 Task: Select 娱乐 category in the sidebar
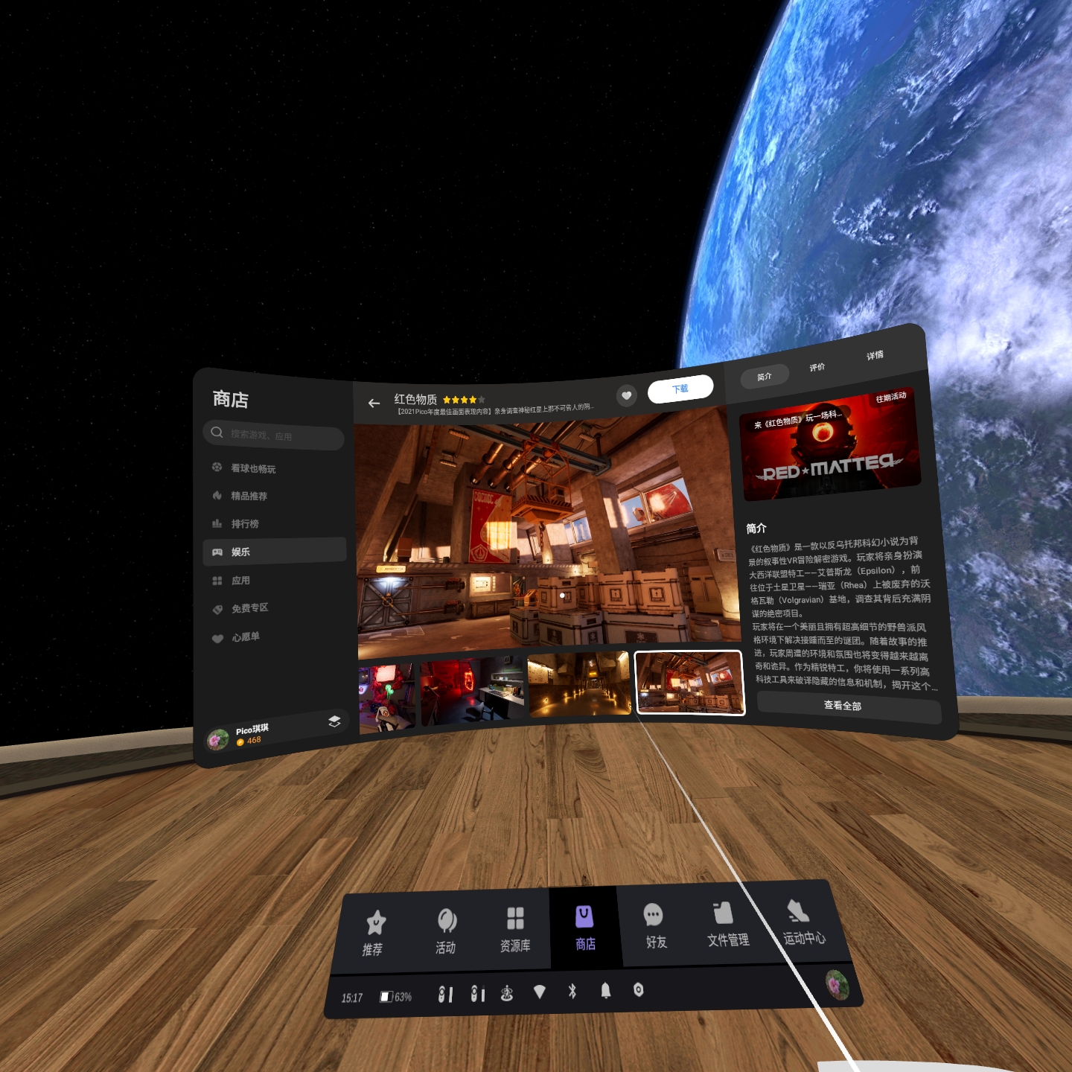click(275, 552)
